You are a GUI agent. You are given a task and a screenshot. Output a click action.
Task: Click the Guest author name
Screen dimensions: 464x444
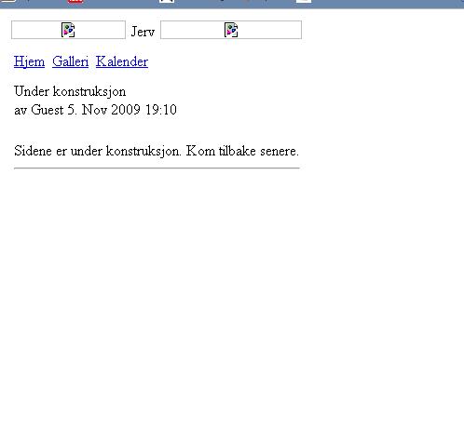click(x=48, y=110)
